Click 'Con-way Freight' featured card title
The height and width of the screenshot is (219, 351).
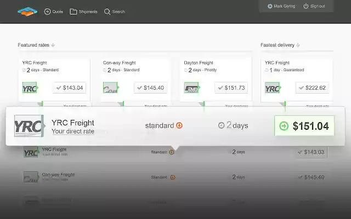click(120, 63)
